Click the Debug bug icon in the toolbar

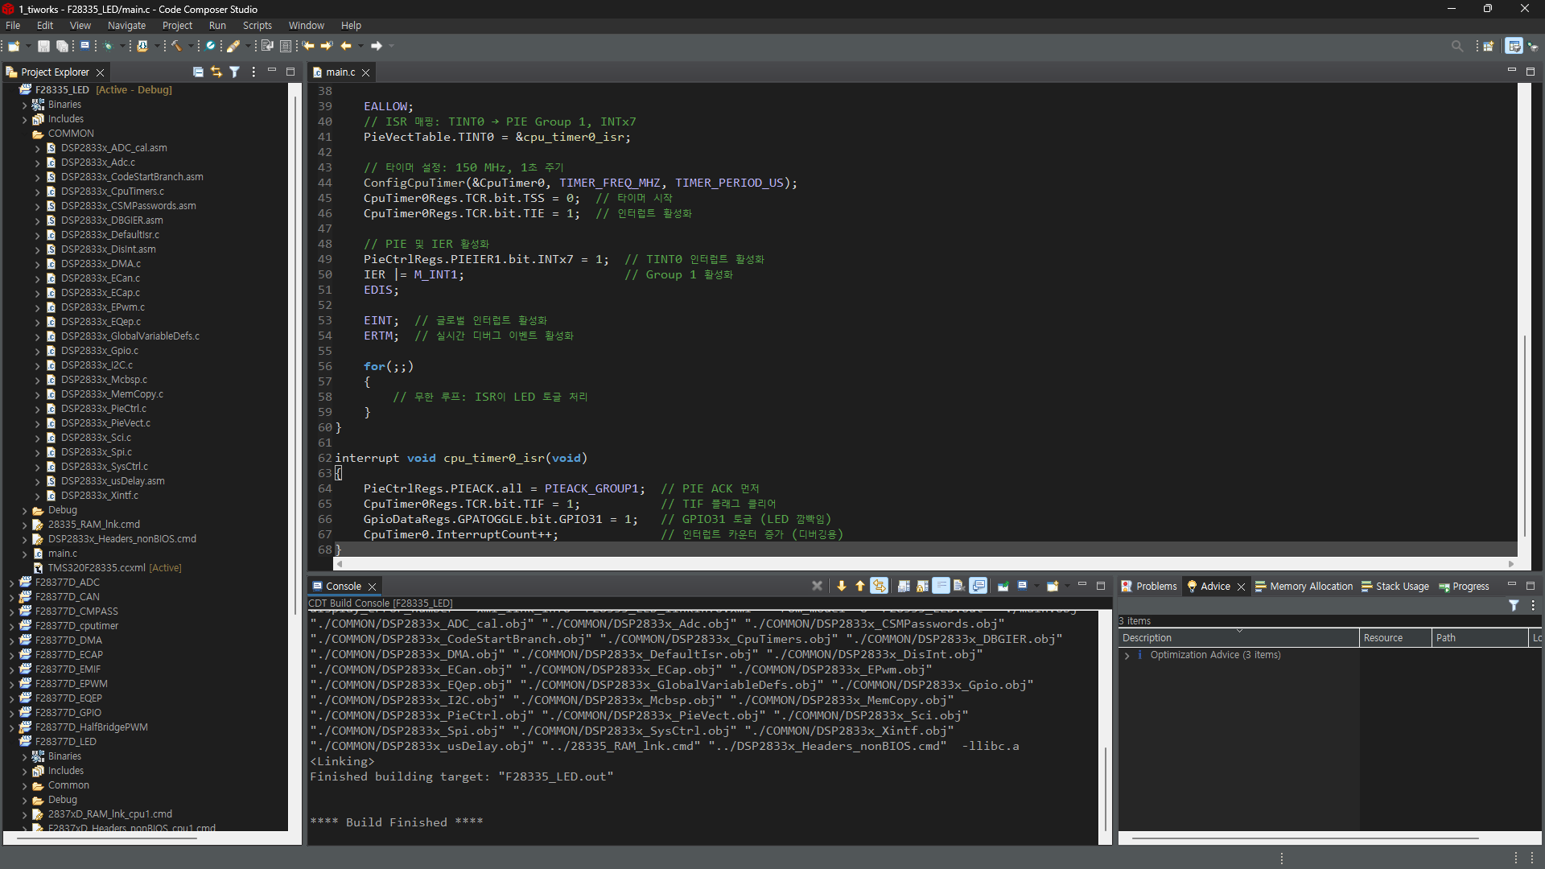tap(108, 46)
